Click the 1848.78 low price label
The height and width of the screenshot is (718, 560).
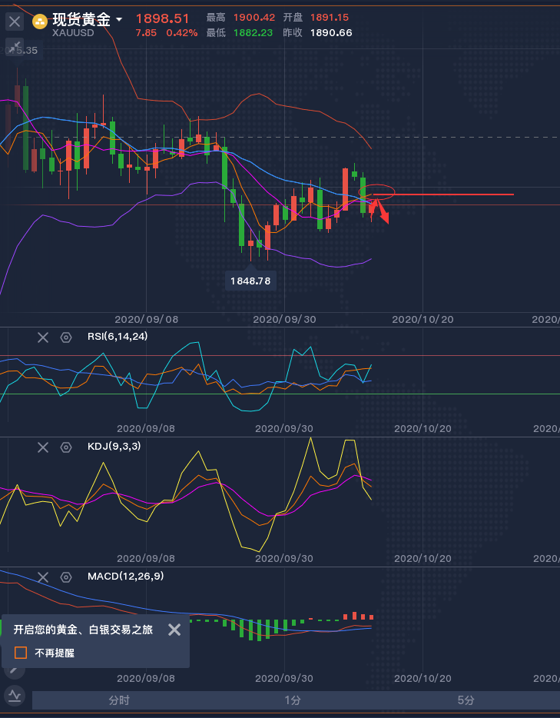point(250,281)
